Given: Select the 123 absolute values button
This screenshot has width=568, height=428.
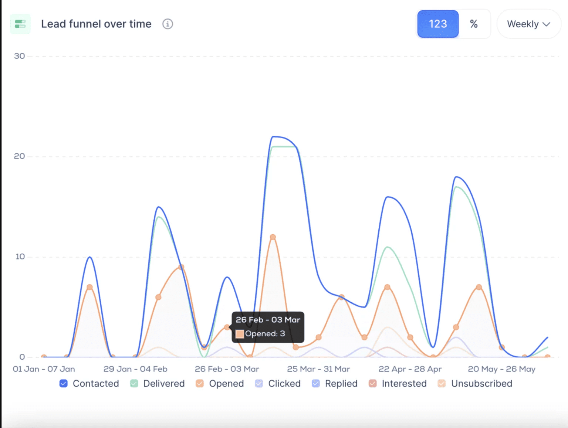Looking at the screenshot, I should tap(438, 24).
